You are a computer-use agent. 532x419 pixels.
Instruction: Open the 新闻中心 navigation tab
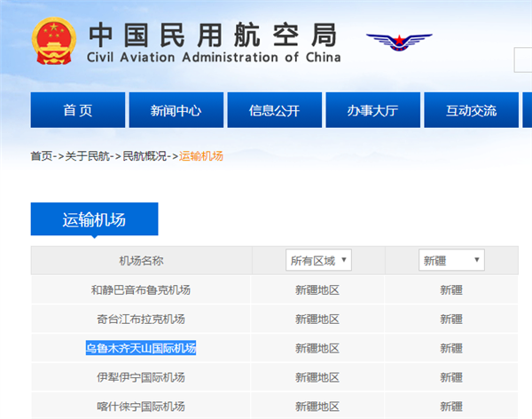click(x=176, y=110)
